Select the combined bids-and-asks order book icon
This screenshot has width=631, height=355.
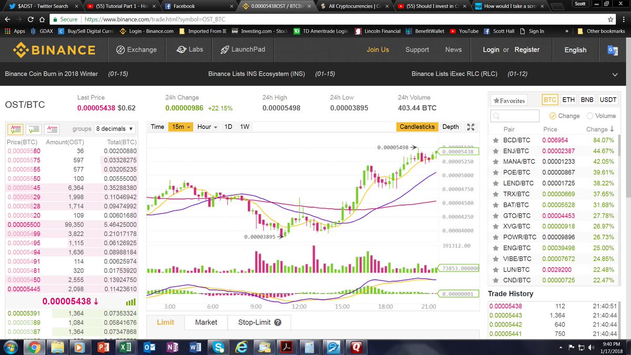coord(15,129)
